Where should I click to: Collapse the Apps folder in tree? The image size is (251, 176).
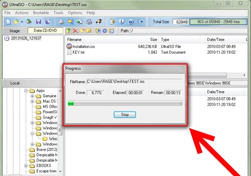coord(26,90)
